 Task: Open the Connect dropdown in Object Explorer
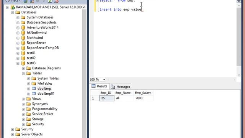tap(13, 1)
